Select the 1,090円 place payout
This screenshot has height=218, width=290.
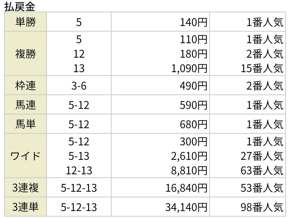click(189, 68)
